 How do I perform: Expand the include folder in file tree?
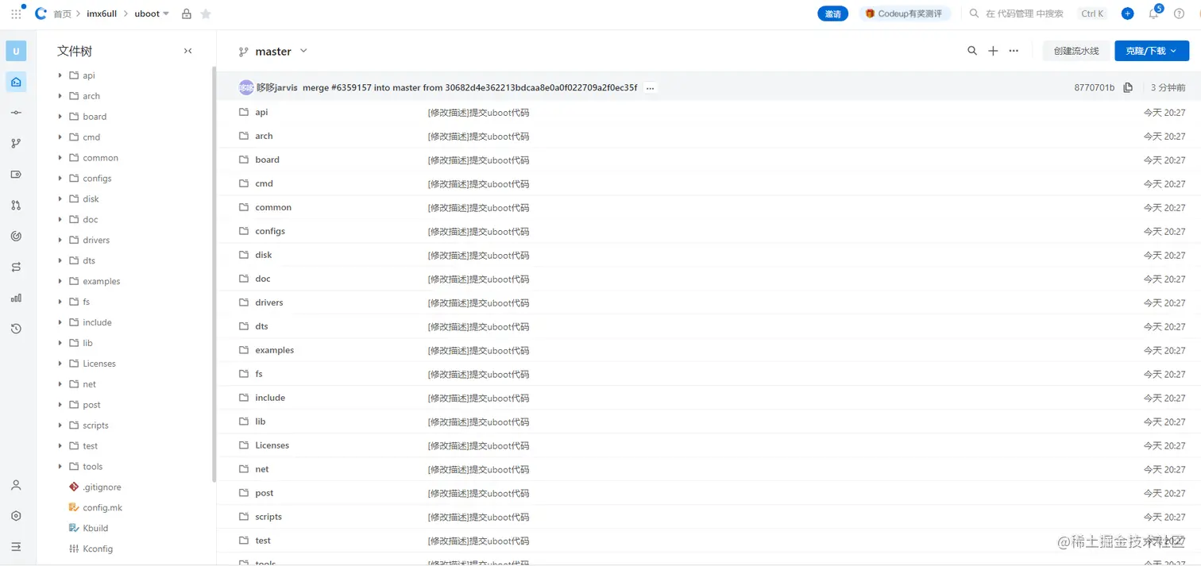point(60,322)
